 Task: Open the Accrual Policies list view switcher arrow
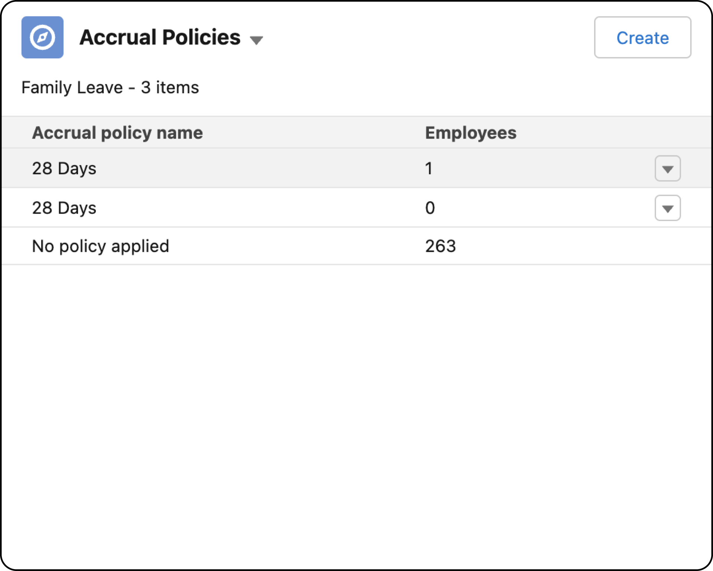coord(256,40)
